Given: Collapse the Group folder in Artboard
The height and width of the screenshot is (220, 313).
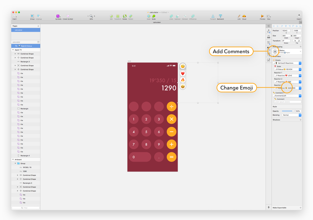Looking at the screenshot, I should tap(15, 163).
